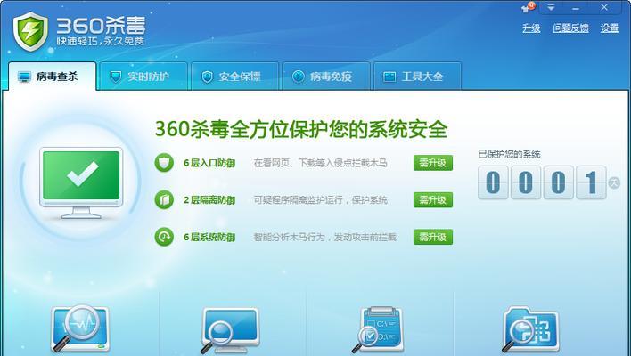Click the 360杀毒全方位保护您的系统安全 headline

301,129
